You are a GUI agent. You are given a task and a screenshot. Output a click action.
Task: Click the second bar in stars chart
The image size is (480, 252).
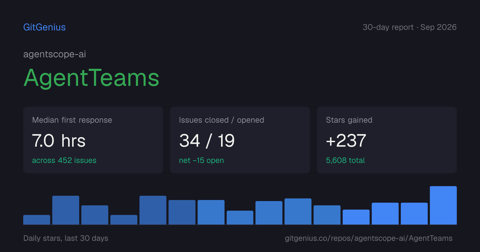point(66,210)
